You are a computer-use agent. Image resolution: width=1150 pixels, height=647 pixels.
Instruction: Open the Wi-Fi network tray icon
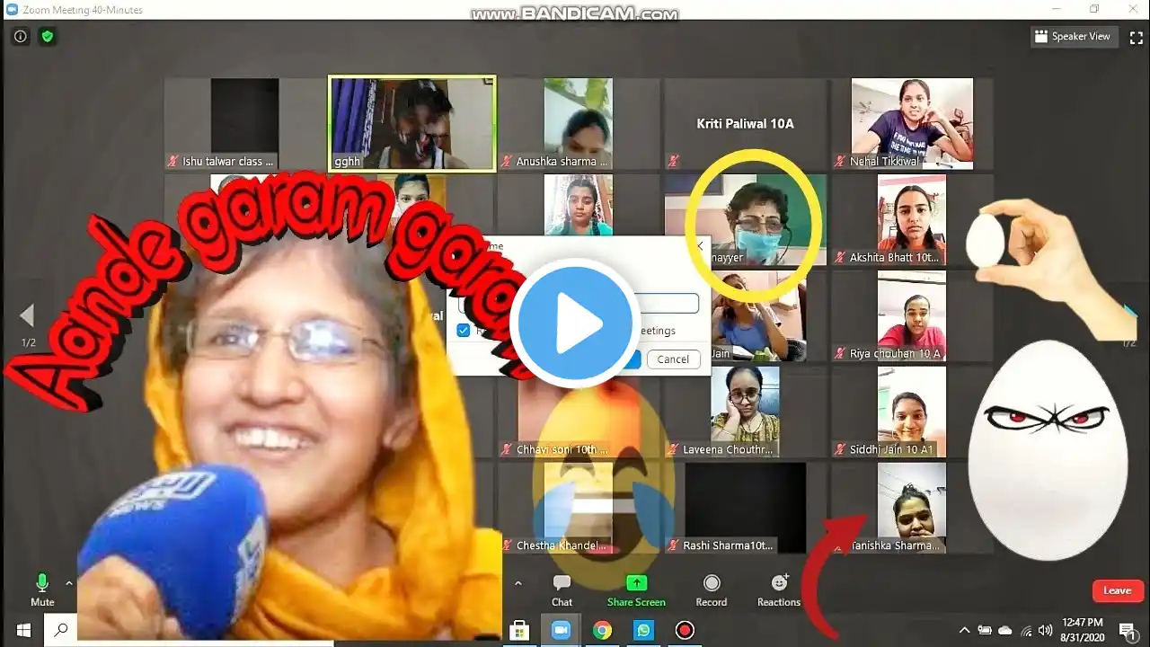tap(1026, 630)
